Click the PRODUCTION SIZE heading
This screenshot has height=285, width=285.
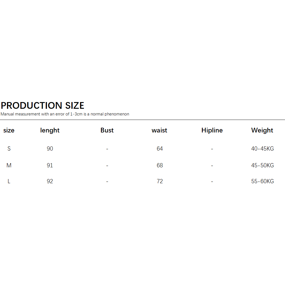pos(42,105)
